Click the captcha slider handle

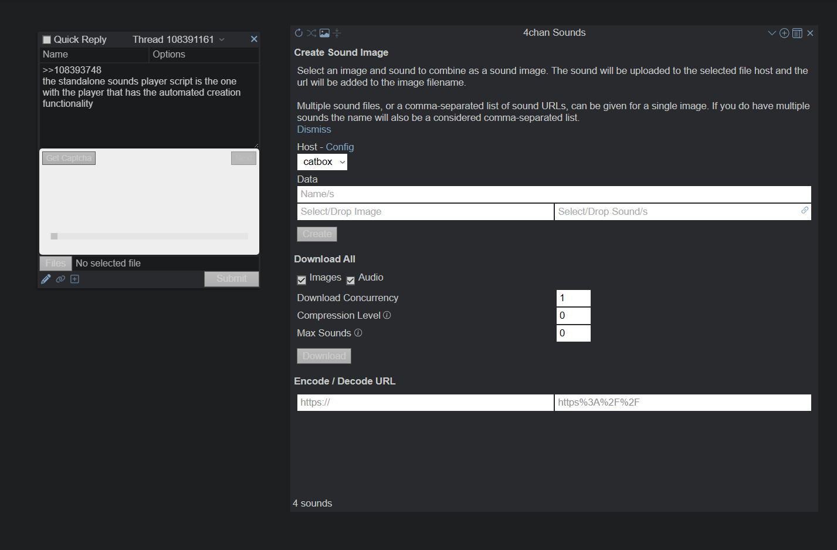pos(54,236)
